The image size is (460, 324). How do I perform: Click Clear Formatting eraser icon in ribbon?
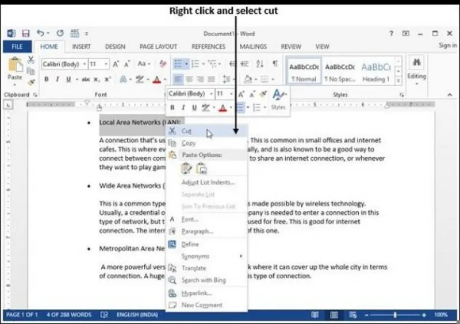point(163,64)
